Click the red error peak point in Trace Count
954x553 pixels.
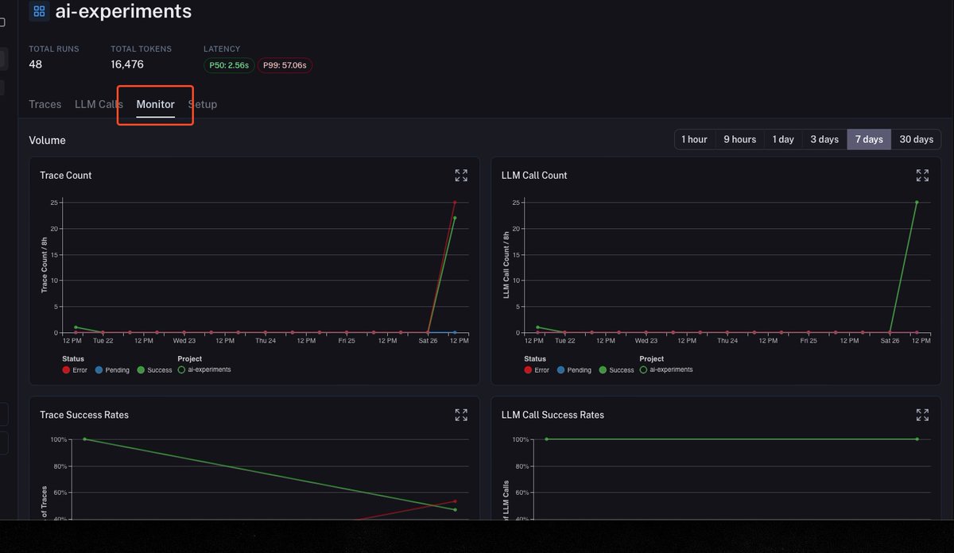[x=455, y=203]
